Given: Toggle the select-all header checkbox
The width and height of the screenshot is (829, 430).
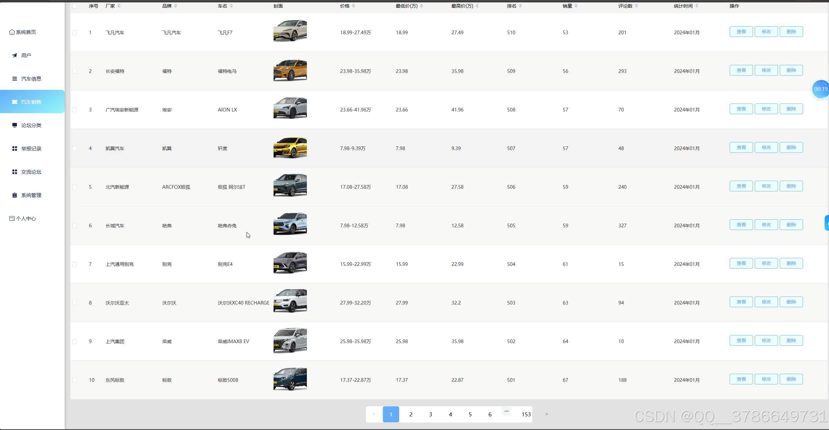Looking at the screenshot, I should [75, 6].
